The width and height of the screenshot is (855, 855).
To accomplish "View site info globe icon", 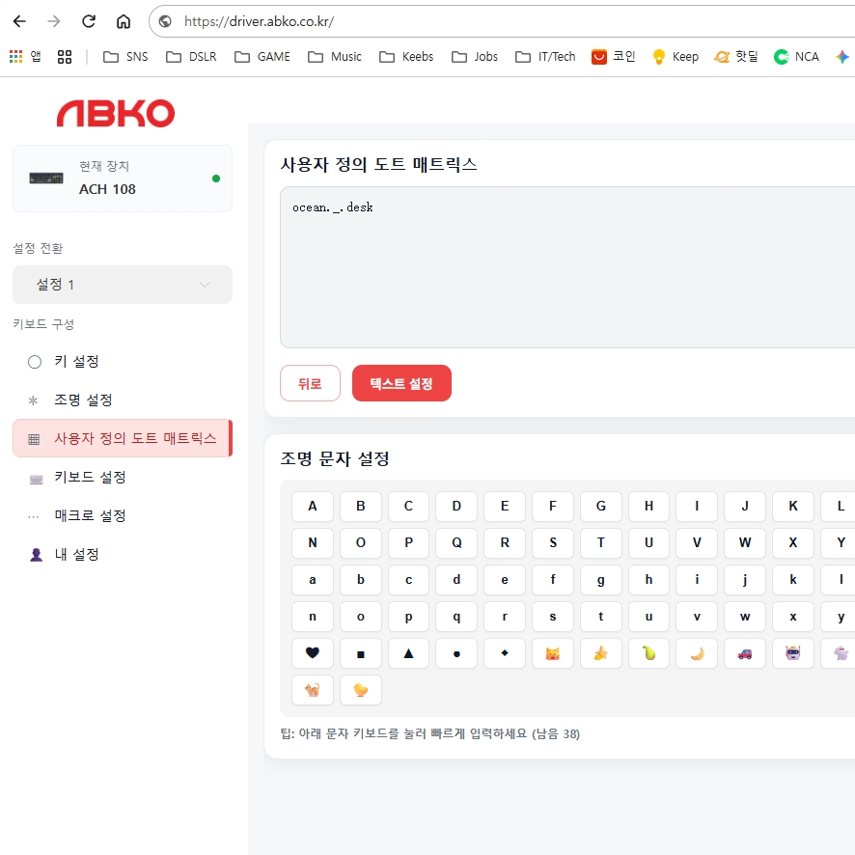I will [165, 21].
